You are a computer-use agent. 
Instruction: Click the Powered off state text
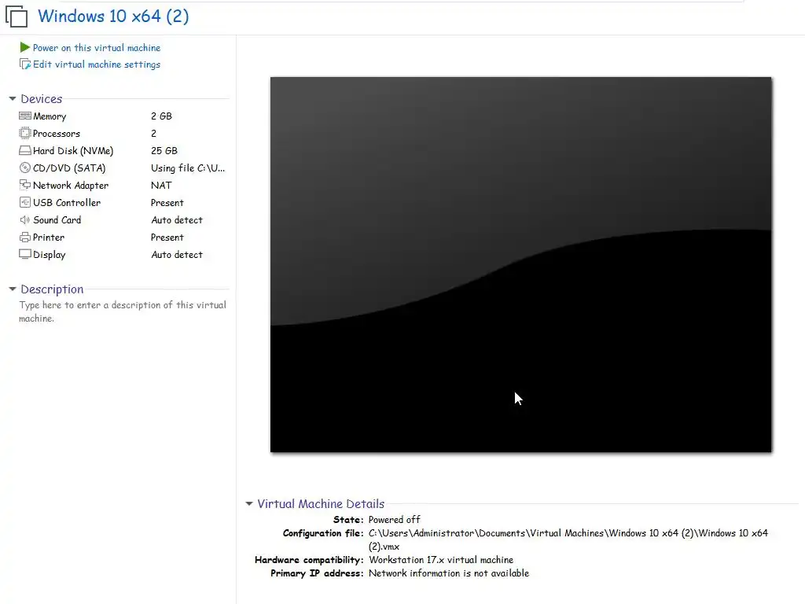pyautogui.click(x=394, y=520)
